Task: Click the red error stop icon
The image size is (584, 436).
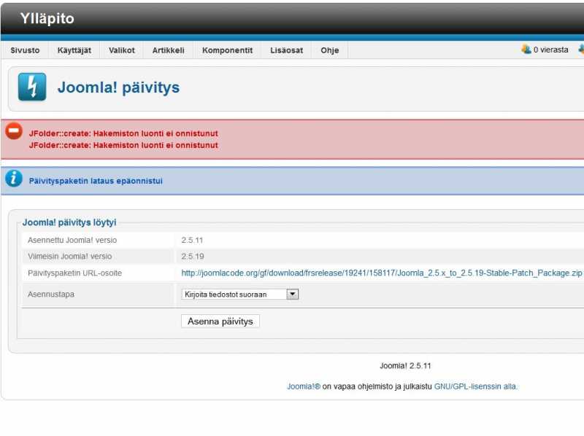Action: tap(14, 131)
